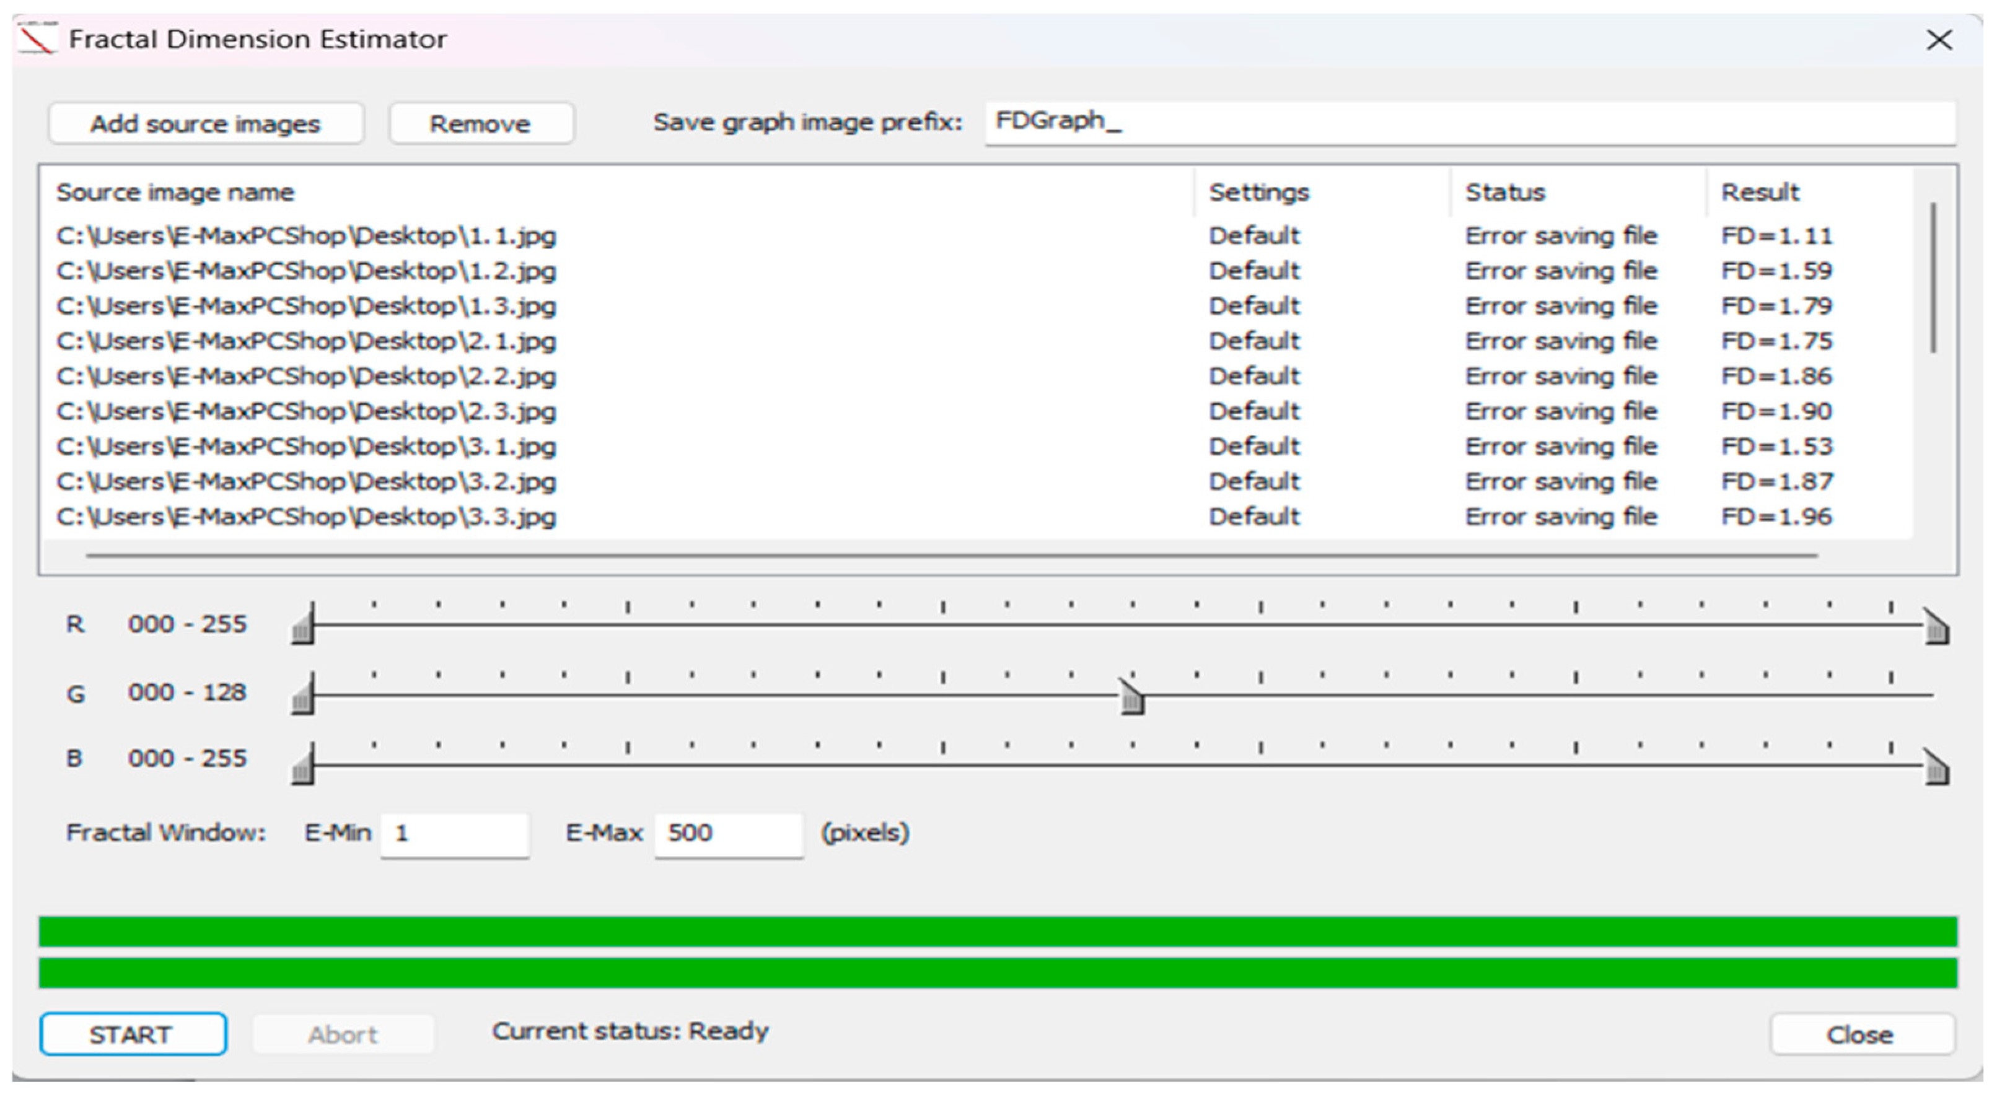Click Default setting for 1.1.jpg row

click(1254, 235)
